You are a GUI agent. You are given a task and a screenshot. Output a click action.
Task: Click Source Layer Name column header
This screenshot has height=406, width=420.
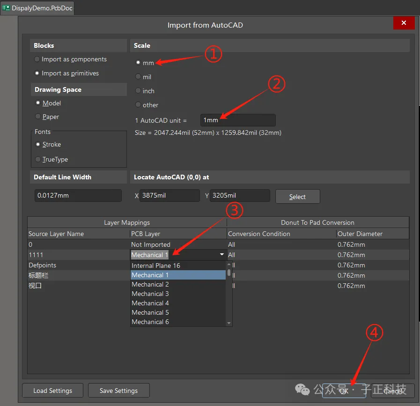pyautogui.click(x=79, y=234)
